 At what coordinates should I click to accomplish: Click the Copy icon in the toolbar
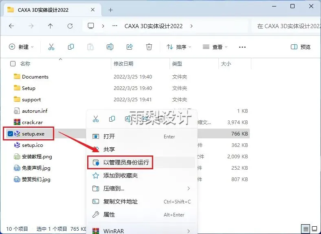[71, 47]
